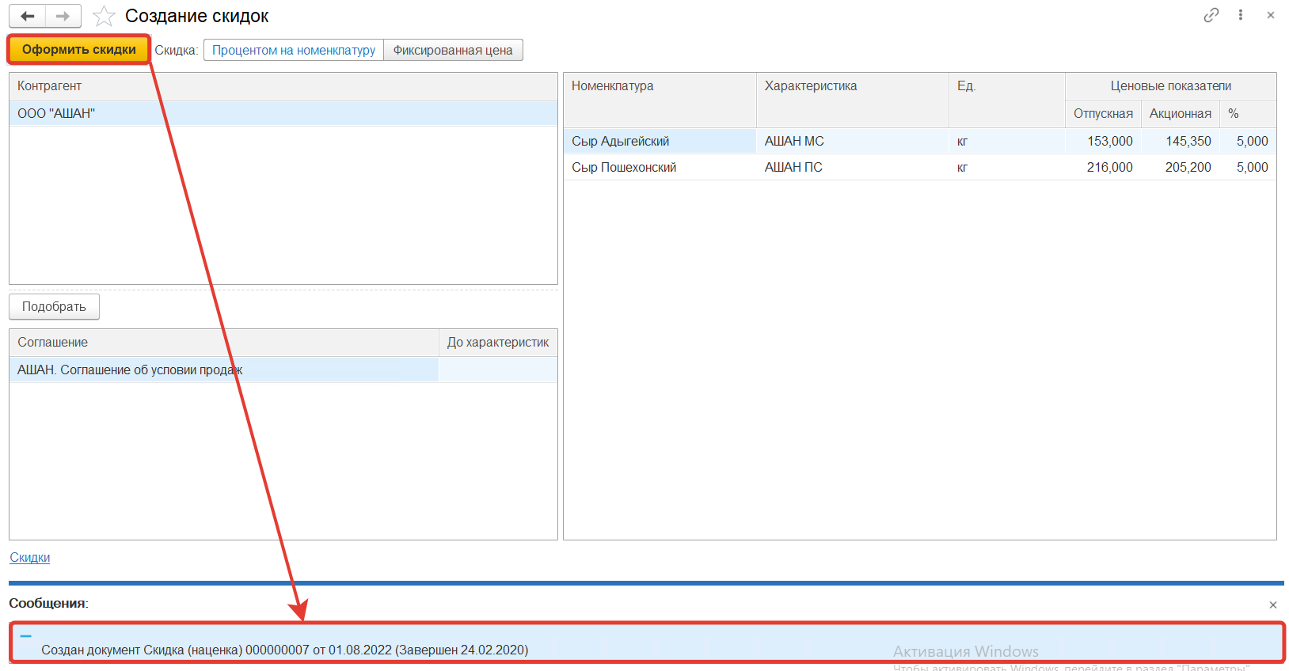Copy link using the chain icon

[x=1211, y=15]
